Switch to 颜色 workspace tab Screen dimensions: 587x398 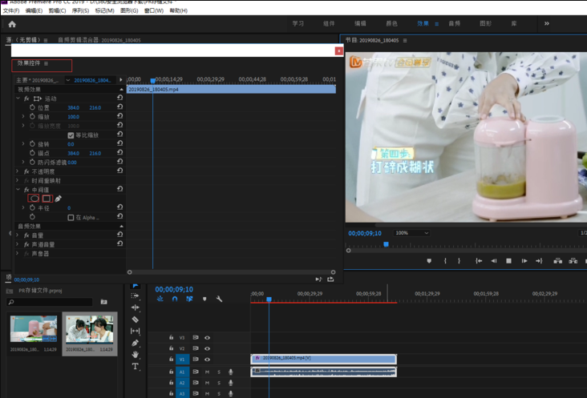tap(391, 23)
